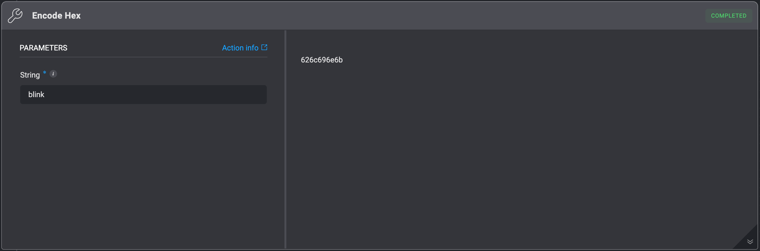This screenshot has width=760, height=251.
Task: Click the String parameter label
Action: (x=30, y=75)
